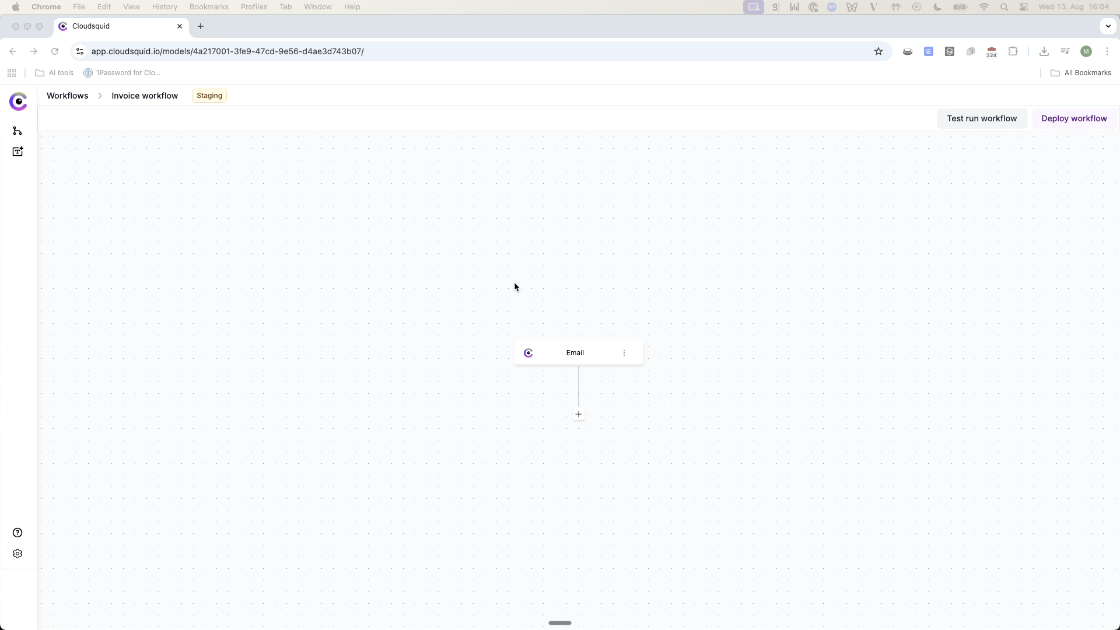
Task: Open the Email node three-dot menu
Action: tap(624, 353)
